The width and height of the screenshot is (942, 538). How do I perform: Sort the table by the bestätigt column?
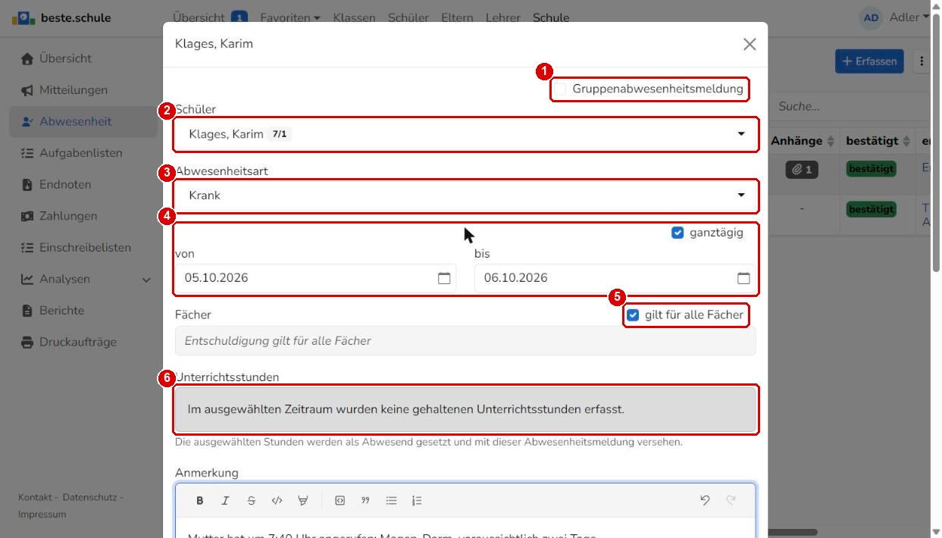click(x=877, y=141)
